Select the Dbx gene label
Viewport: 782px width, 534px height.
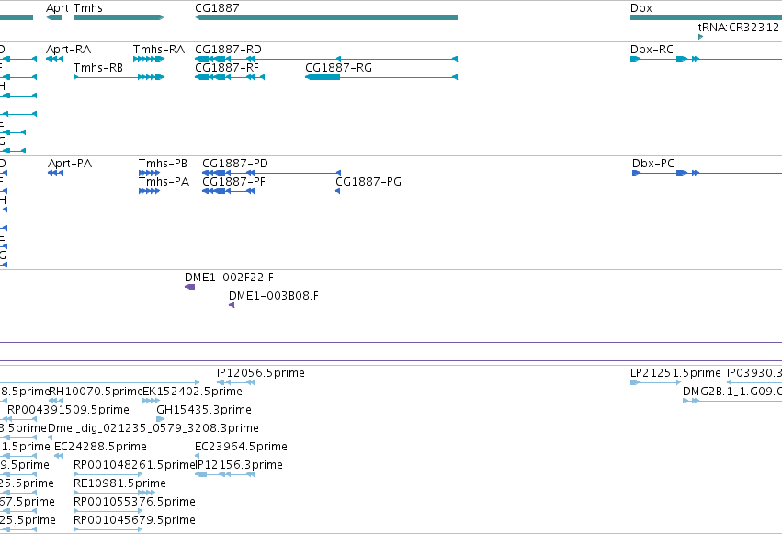tap(640, 8)
